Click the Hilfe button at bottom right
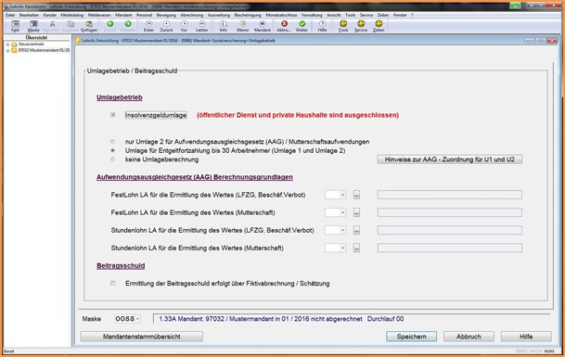Viewport: 565px width, 357px height. pos(526,337)
